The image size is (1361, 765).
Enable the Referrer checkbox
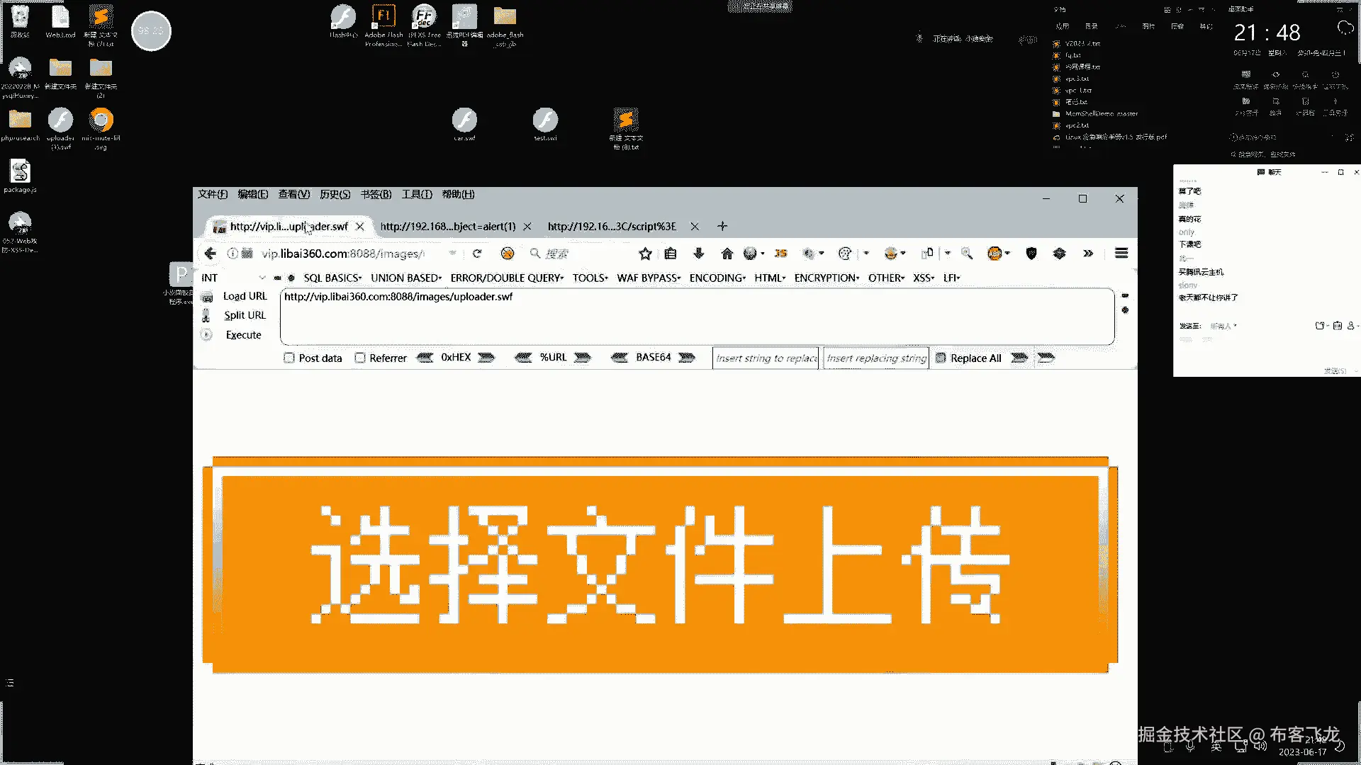360,358
